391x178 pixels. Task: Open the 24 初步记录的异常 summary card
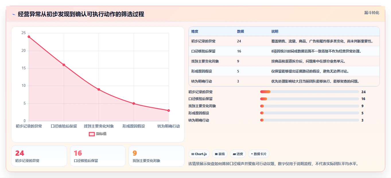coord(39,156)
